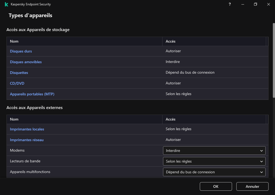Click the Nom column header in storage table

pyautogui.click(x=14, y=41)
